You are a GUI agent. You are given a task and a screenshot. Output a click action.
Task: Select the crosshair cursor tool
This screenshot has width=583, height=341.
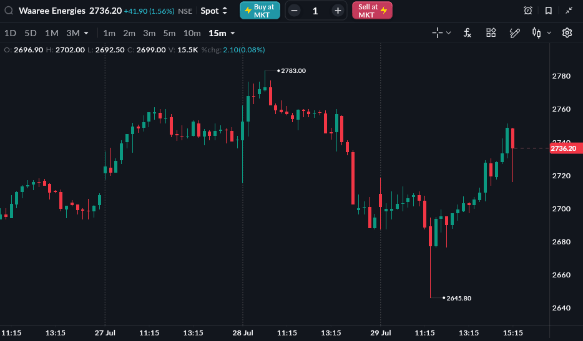437,33
